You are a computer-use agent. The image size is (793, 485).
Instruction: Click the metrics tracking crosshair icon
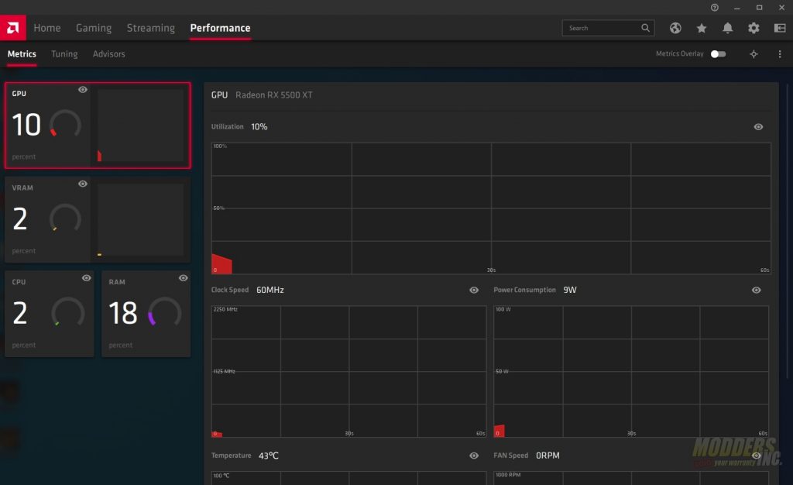[754, 54]
